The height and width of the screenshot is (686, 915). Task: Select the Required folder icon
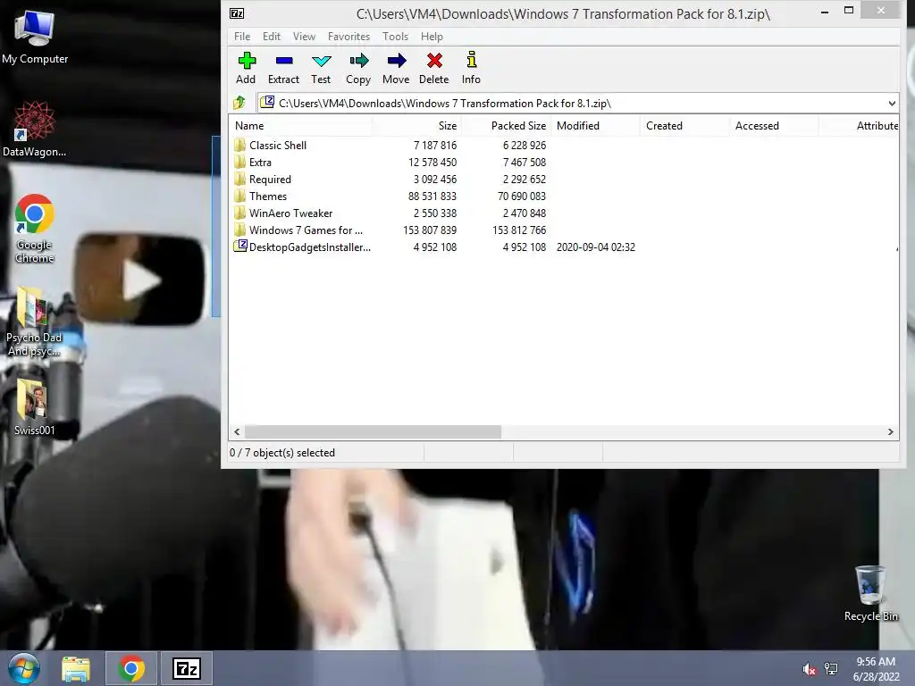239,179
